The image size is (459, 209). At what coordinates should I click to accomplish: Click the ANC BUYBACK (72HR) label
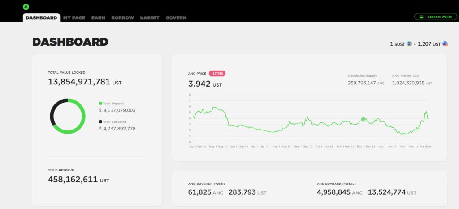tap(206, 184)
